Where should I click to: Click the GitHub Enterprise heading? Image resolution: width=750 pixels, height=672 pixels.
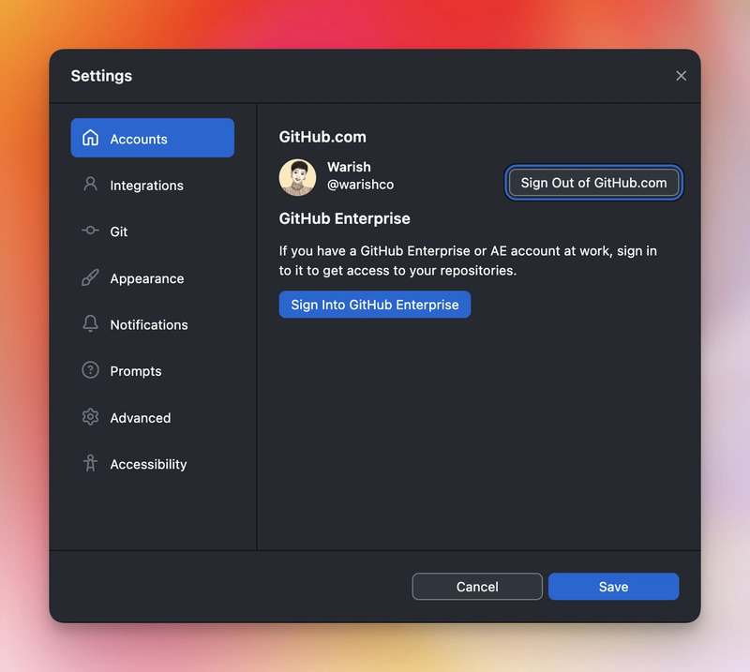pos(344,218)
